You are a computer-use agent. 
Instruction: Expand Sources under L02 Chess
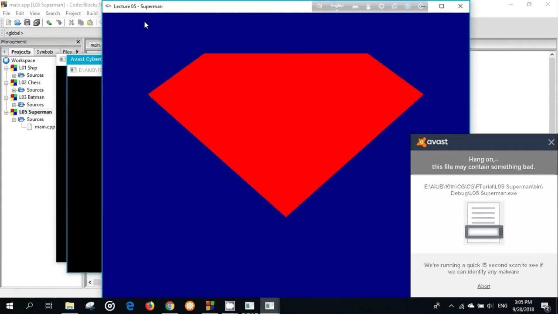coord(14,90)
